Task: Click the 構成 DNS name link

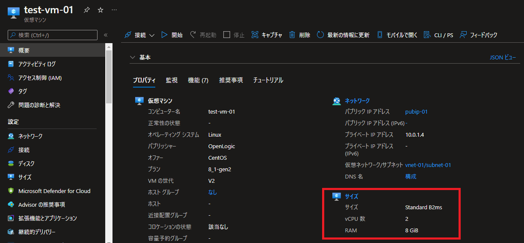Action: coord(411,176)
